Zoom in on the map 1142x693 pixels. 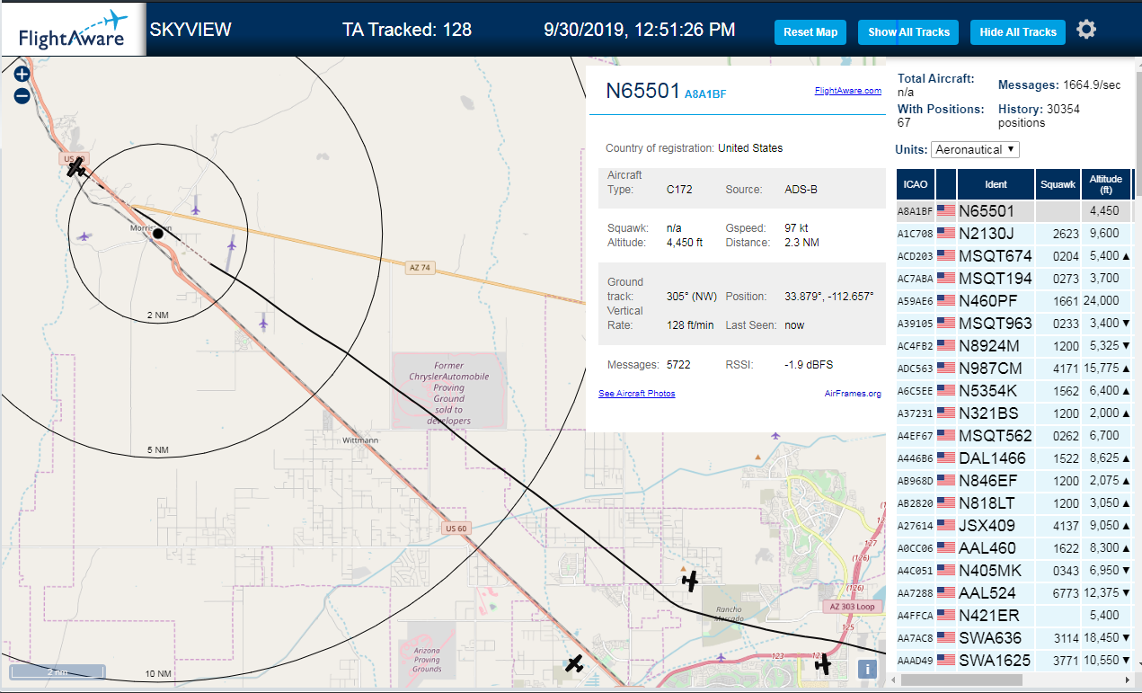tap(22, 75)
